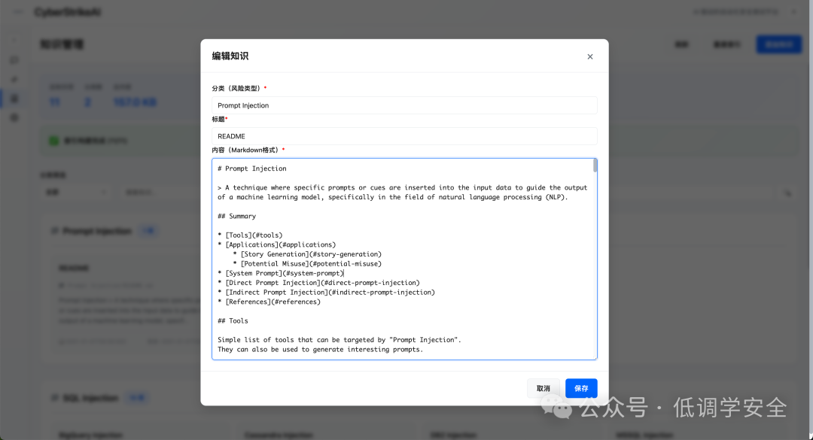Viewport: 813px width, 440px height.
Task: Click the "## Summary" line in the editor
Action: pyautogui.click(x=237, y=216)
